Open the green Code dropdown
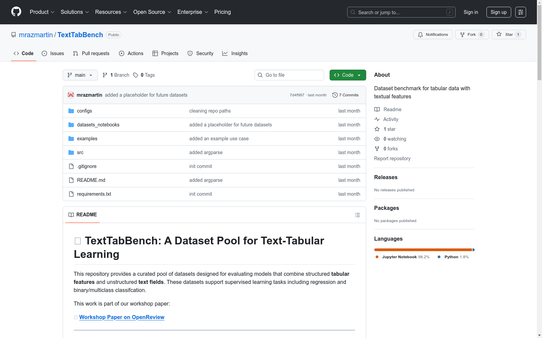This screenshot has height=338, width=542. click(x=348, y=75)
